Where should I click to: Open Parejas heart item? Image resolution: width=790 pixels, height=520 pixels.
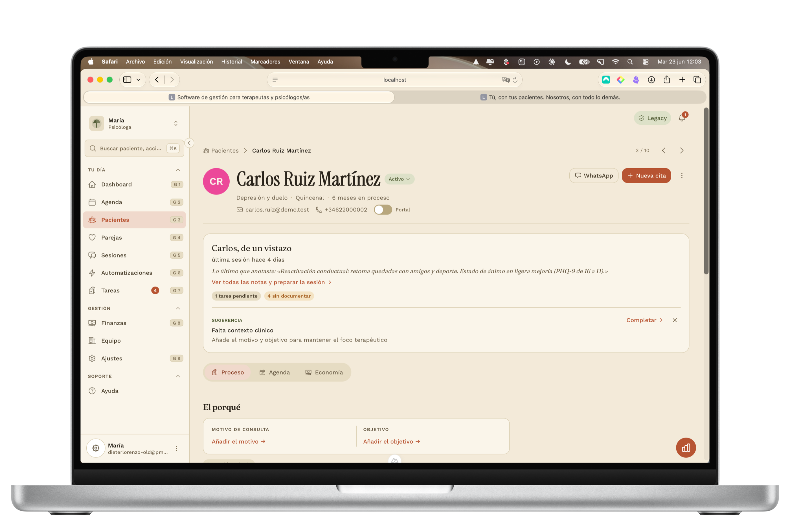(134, 237)
